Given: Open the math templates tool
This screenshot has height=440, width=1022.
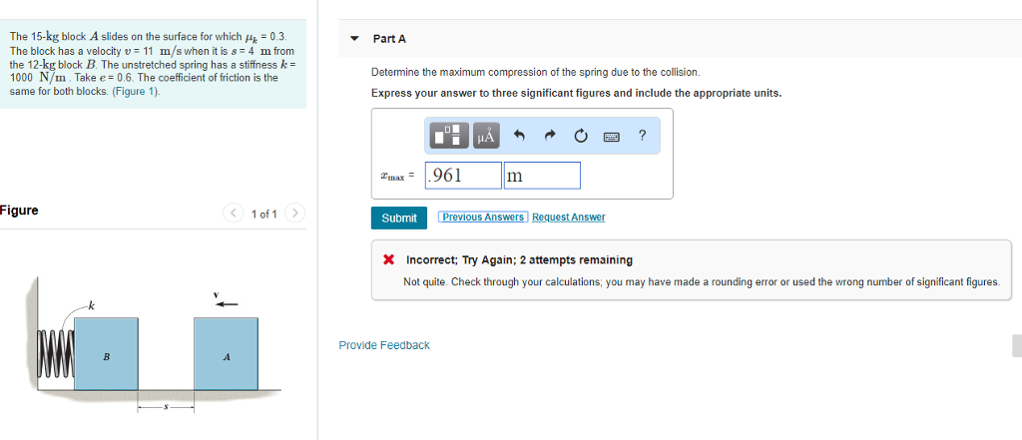Looking at the screenshot, I should tap(450, 136).
